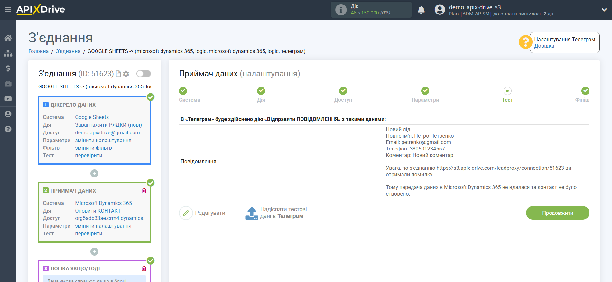
Task: Go to the Доступ step
Action: coord(343,95)
